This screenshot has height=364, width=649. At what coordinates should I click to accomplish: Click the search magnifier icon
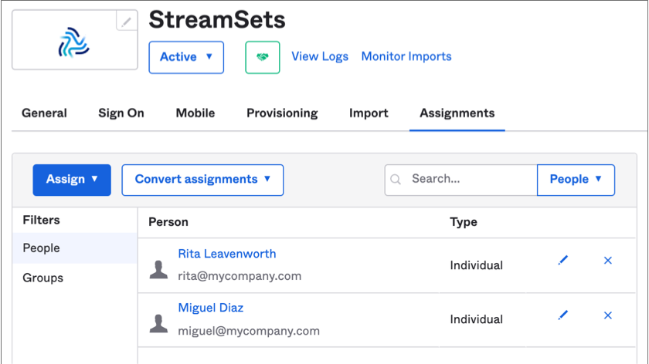click(x=396, y=180)
